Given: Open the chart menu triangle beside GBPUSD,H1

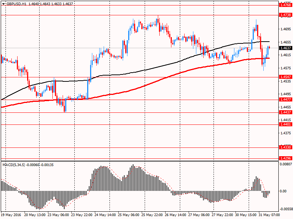Looking at the screenshot, I should [x=4, y=4].
